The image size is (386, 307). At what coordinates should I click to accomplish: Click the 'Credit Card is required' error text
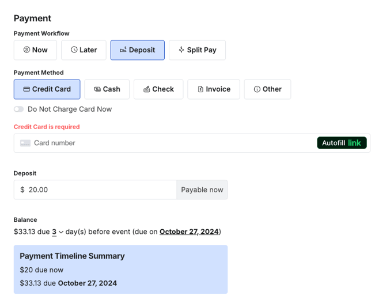(47, 127)
